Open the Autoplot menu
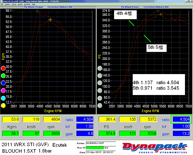 tap(27, 4)
